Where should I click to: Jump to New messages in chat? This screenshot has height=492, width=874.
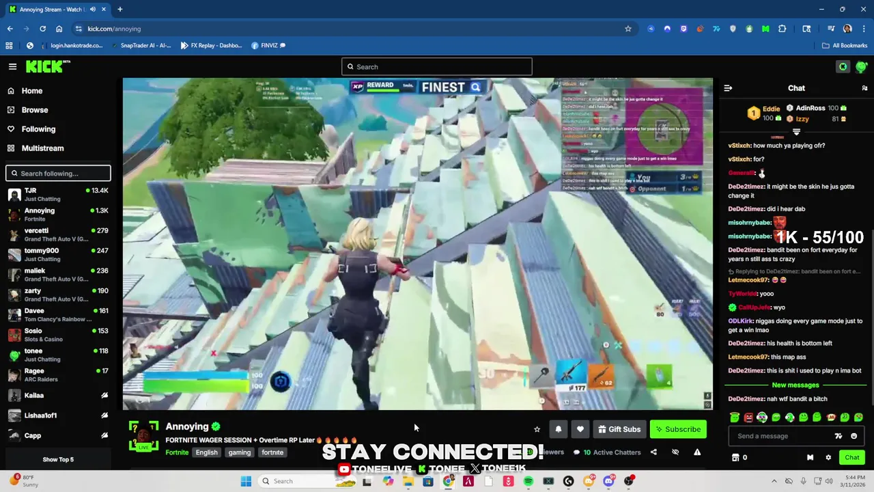tap(795, 385)
